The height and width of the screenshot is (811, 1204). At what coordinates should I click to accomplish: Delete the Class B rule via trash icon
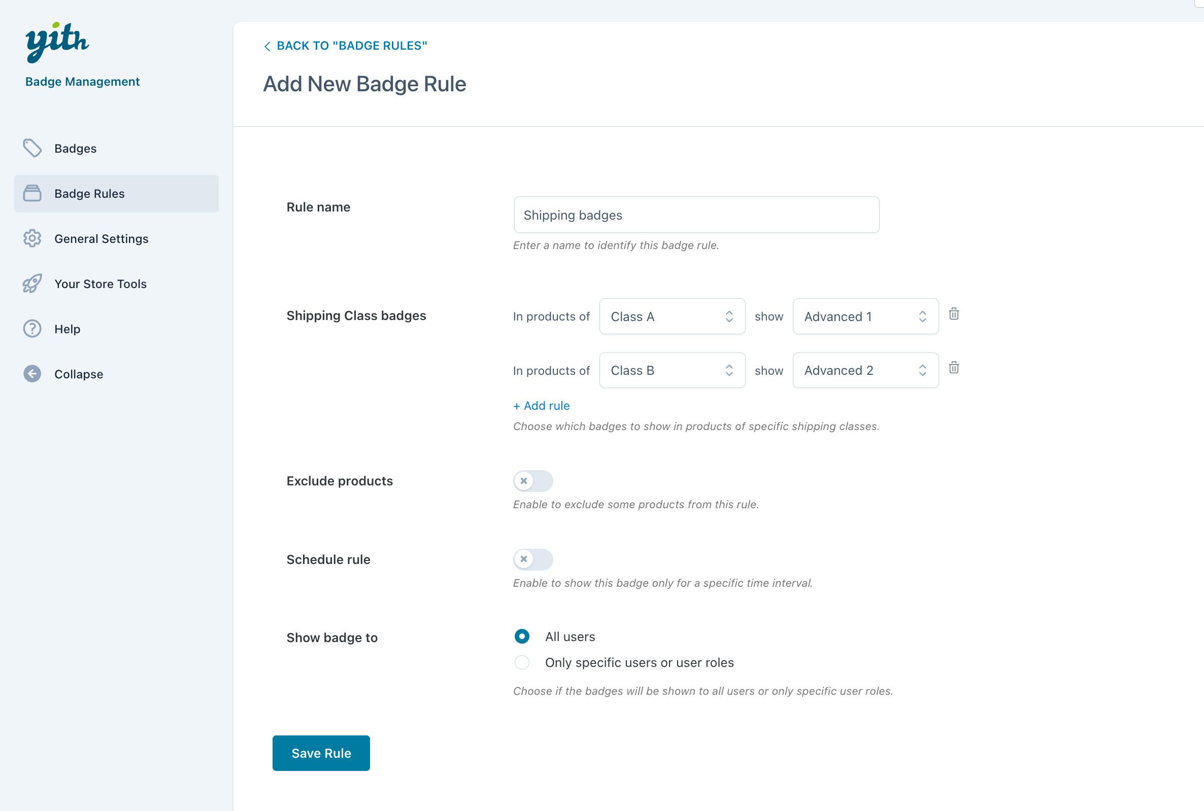click(x=953, y=368)
